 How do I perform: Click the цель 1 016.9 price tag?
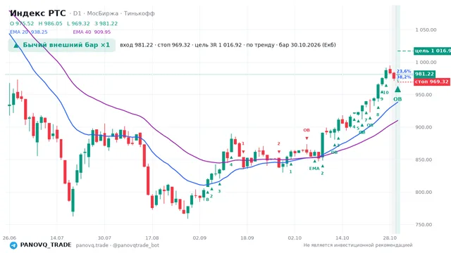tap(432, 51)
